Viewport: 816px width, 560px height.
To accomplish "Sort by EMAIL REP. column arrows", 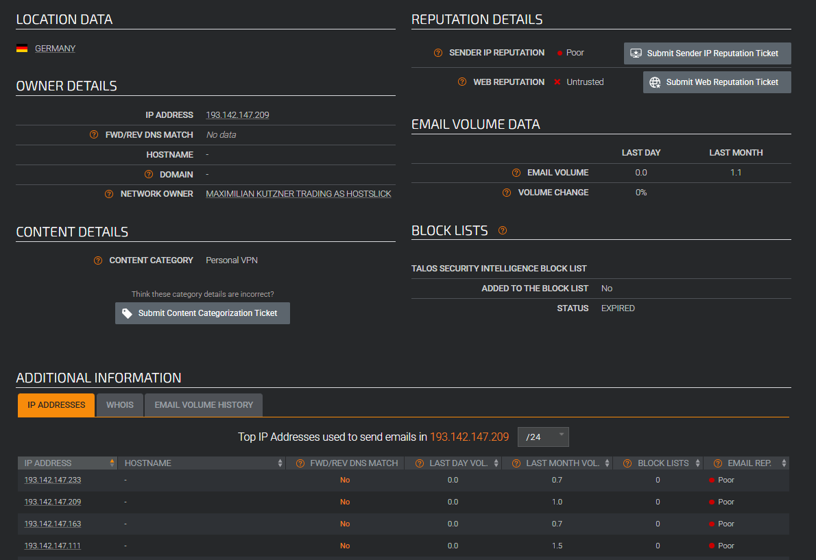I will point(784,463).
